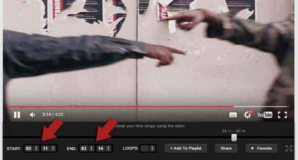298x160 pixels.
Task: Click the 3:14 / 4:02 time display
Action: [x=53, y=114]
